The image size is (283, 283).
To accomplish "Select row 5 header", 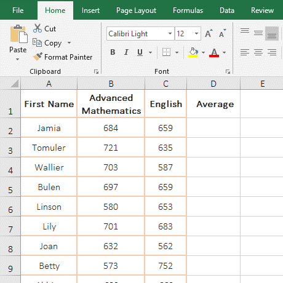I will 10,187.
